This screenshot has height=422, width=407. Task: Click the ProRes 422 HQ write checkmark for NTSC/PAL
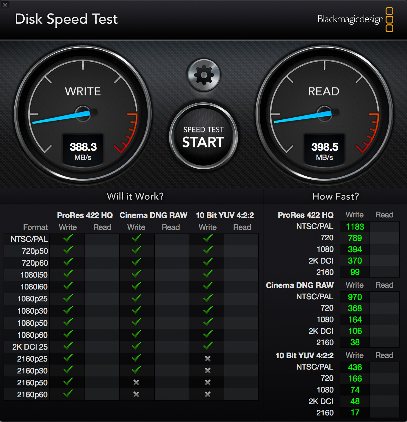click(68, 238)
